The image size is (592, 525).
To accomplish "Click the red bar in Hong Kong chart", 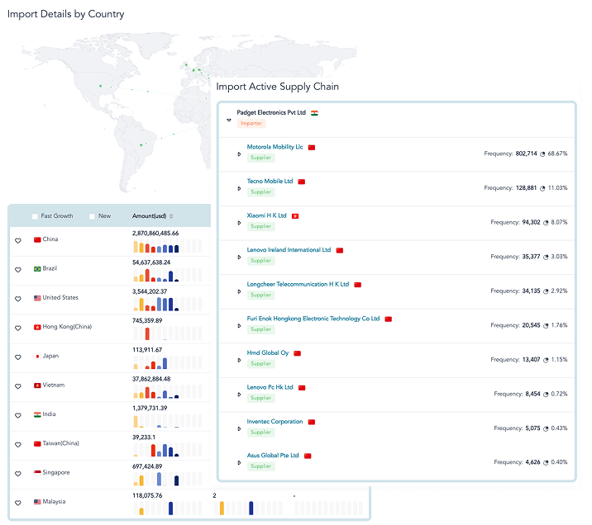I will pos(147,334).
